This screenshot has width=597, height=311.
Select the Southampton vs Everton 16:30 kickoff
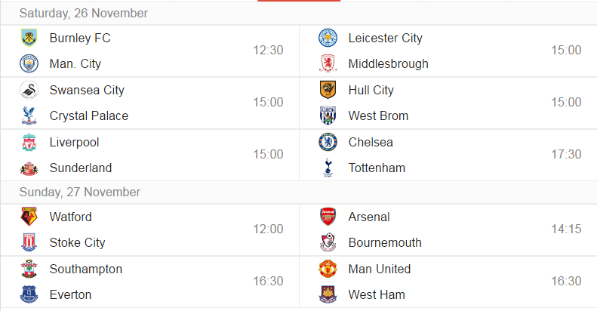[268, 282]
